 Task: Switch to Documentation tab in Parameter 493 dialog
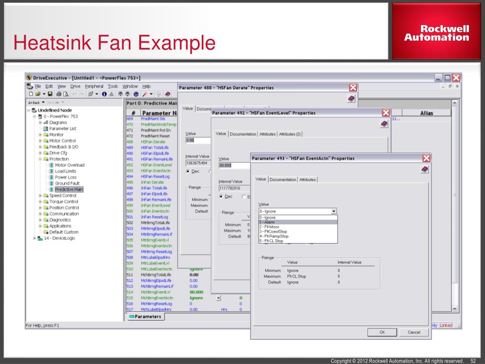click(283, 180)
